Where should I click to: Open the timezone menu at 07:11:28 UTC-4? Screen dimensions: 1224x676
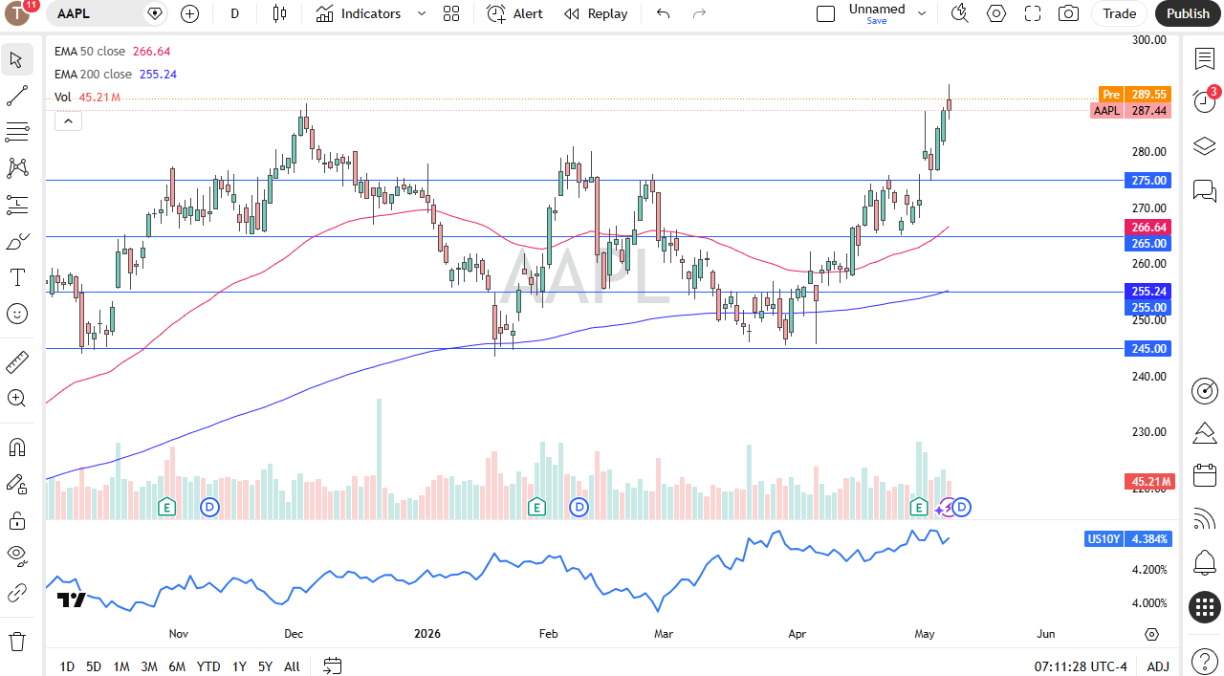tap(1081, 666)
